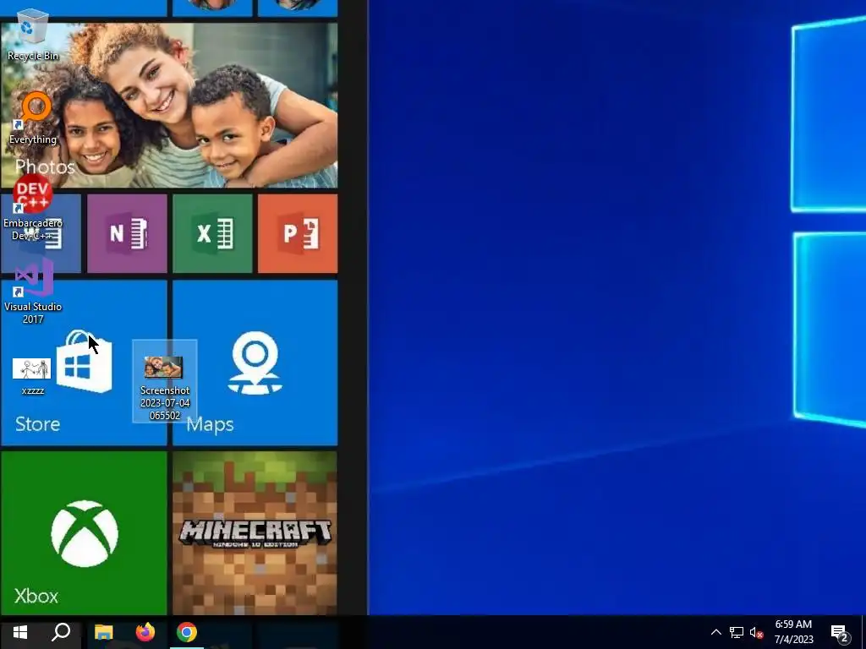
Task: Open taskbar search magnifier
Action: (x=61, y=632)
